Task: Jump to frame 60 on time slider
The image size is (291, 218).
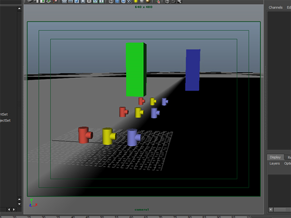Action: tap(131, 217)
